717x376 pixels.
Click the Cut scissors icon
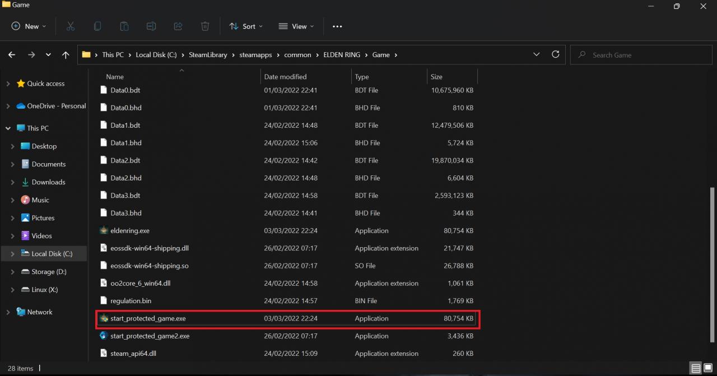71,26
